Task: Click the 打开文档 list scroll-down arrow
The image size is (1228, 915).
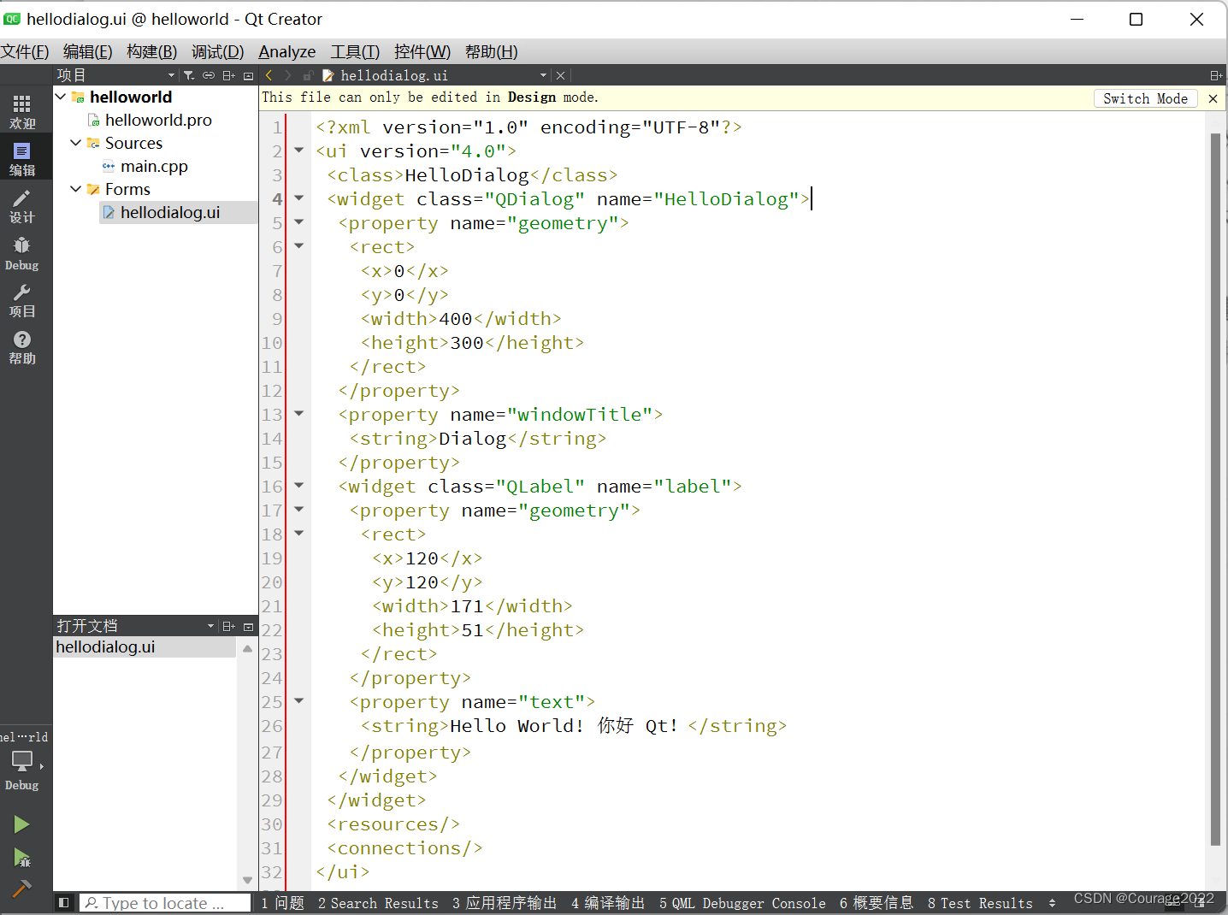Action: 247,880
